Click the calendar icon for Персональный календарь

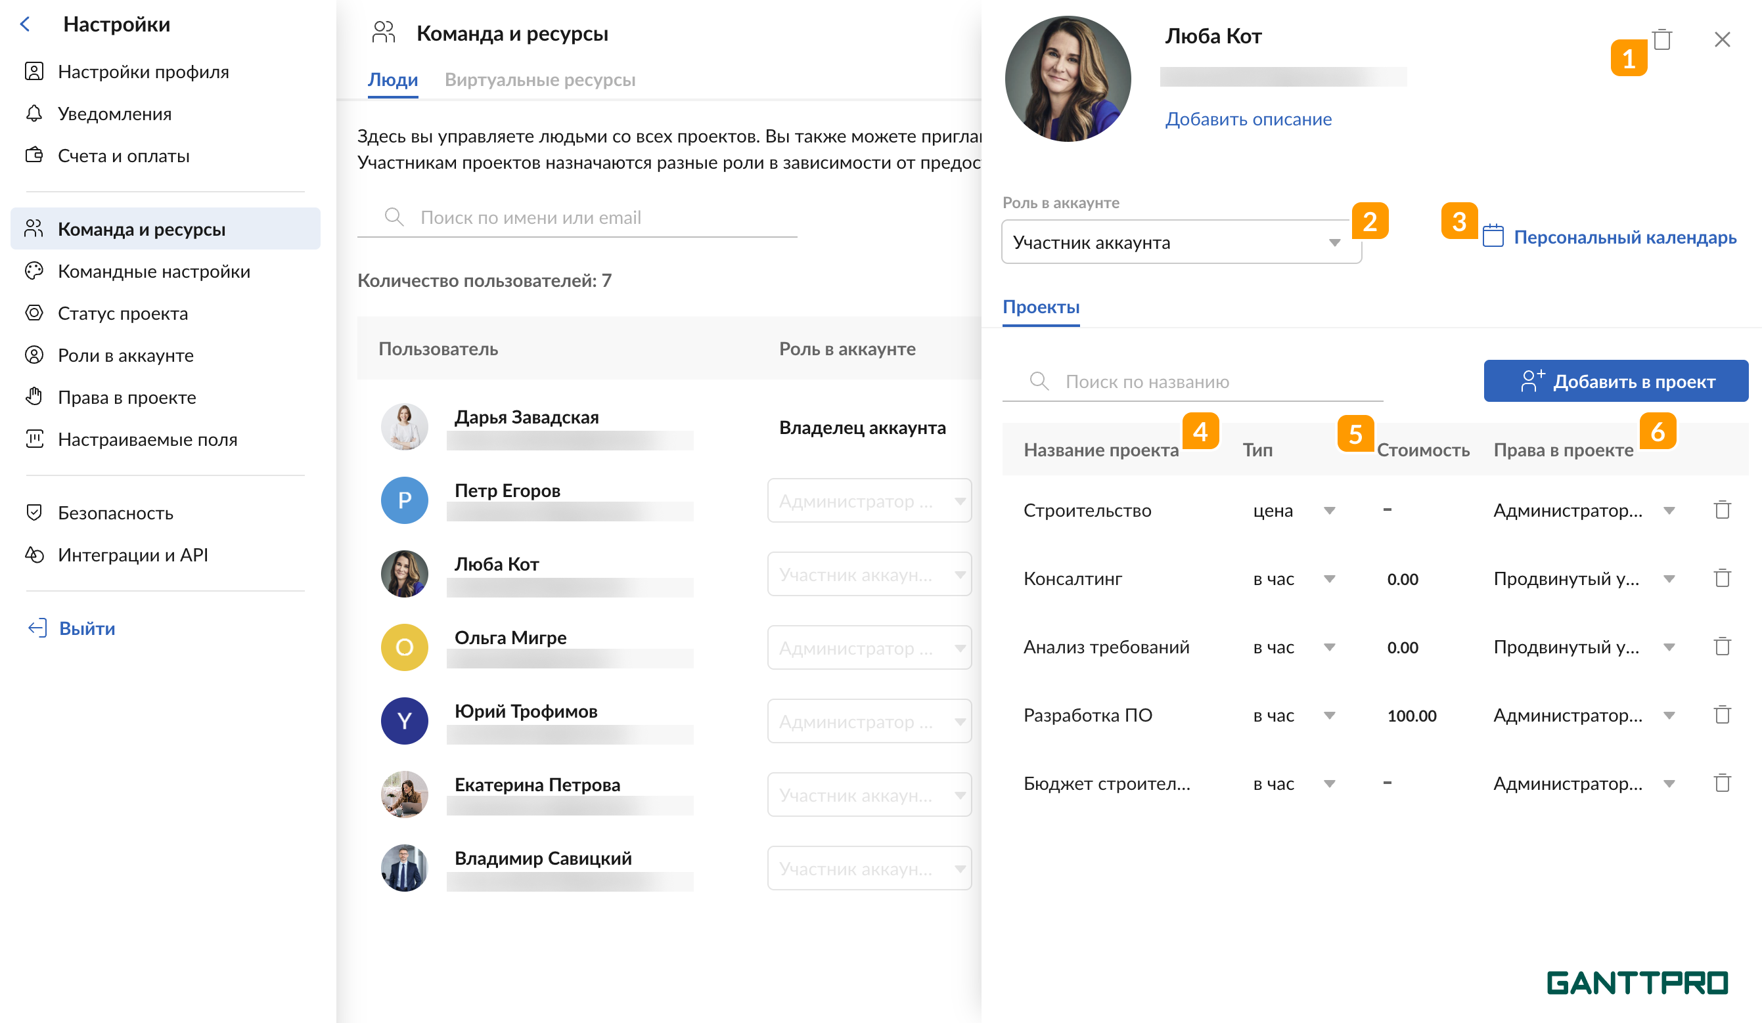coord(1492,237)
